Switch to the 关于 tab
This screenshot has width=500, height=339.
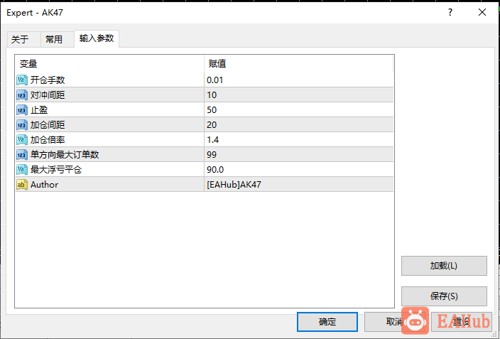(x=23, y=40)
